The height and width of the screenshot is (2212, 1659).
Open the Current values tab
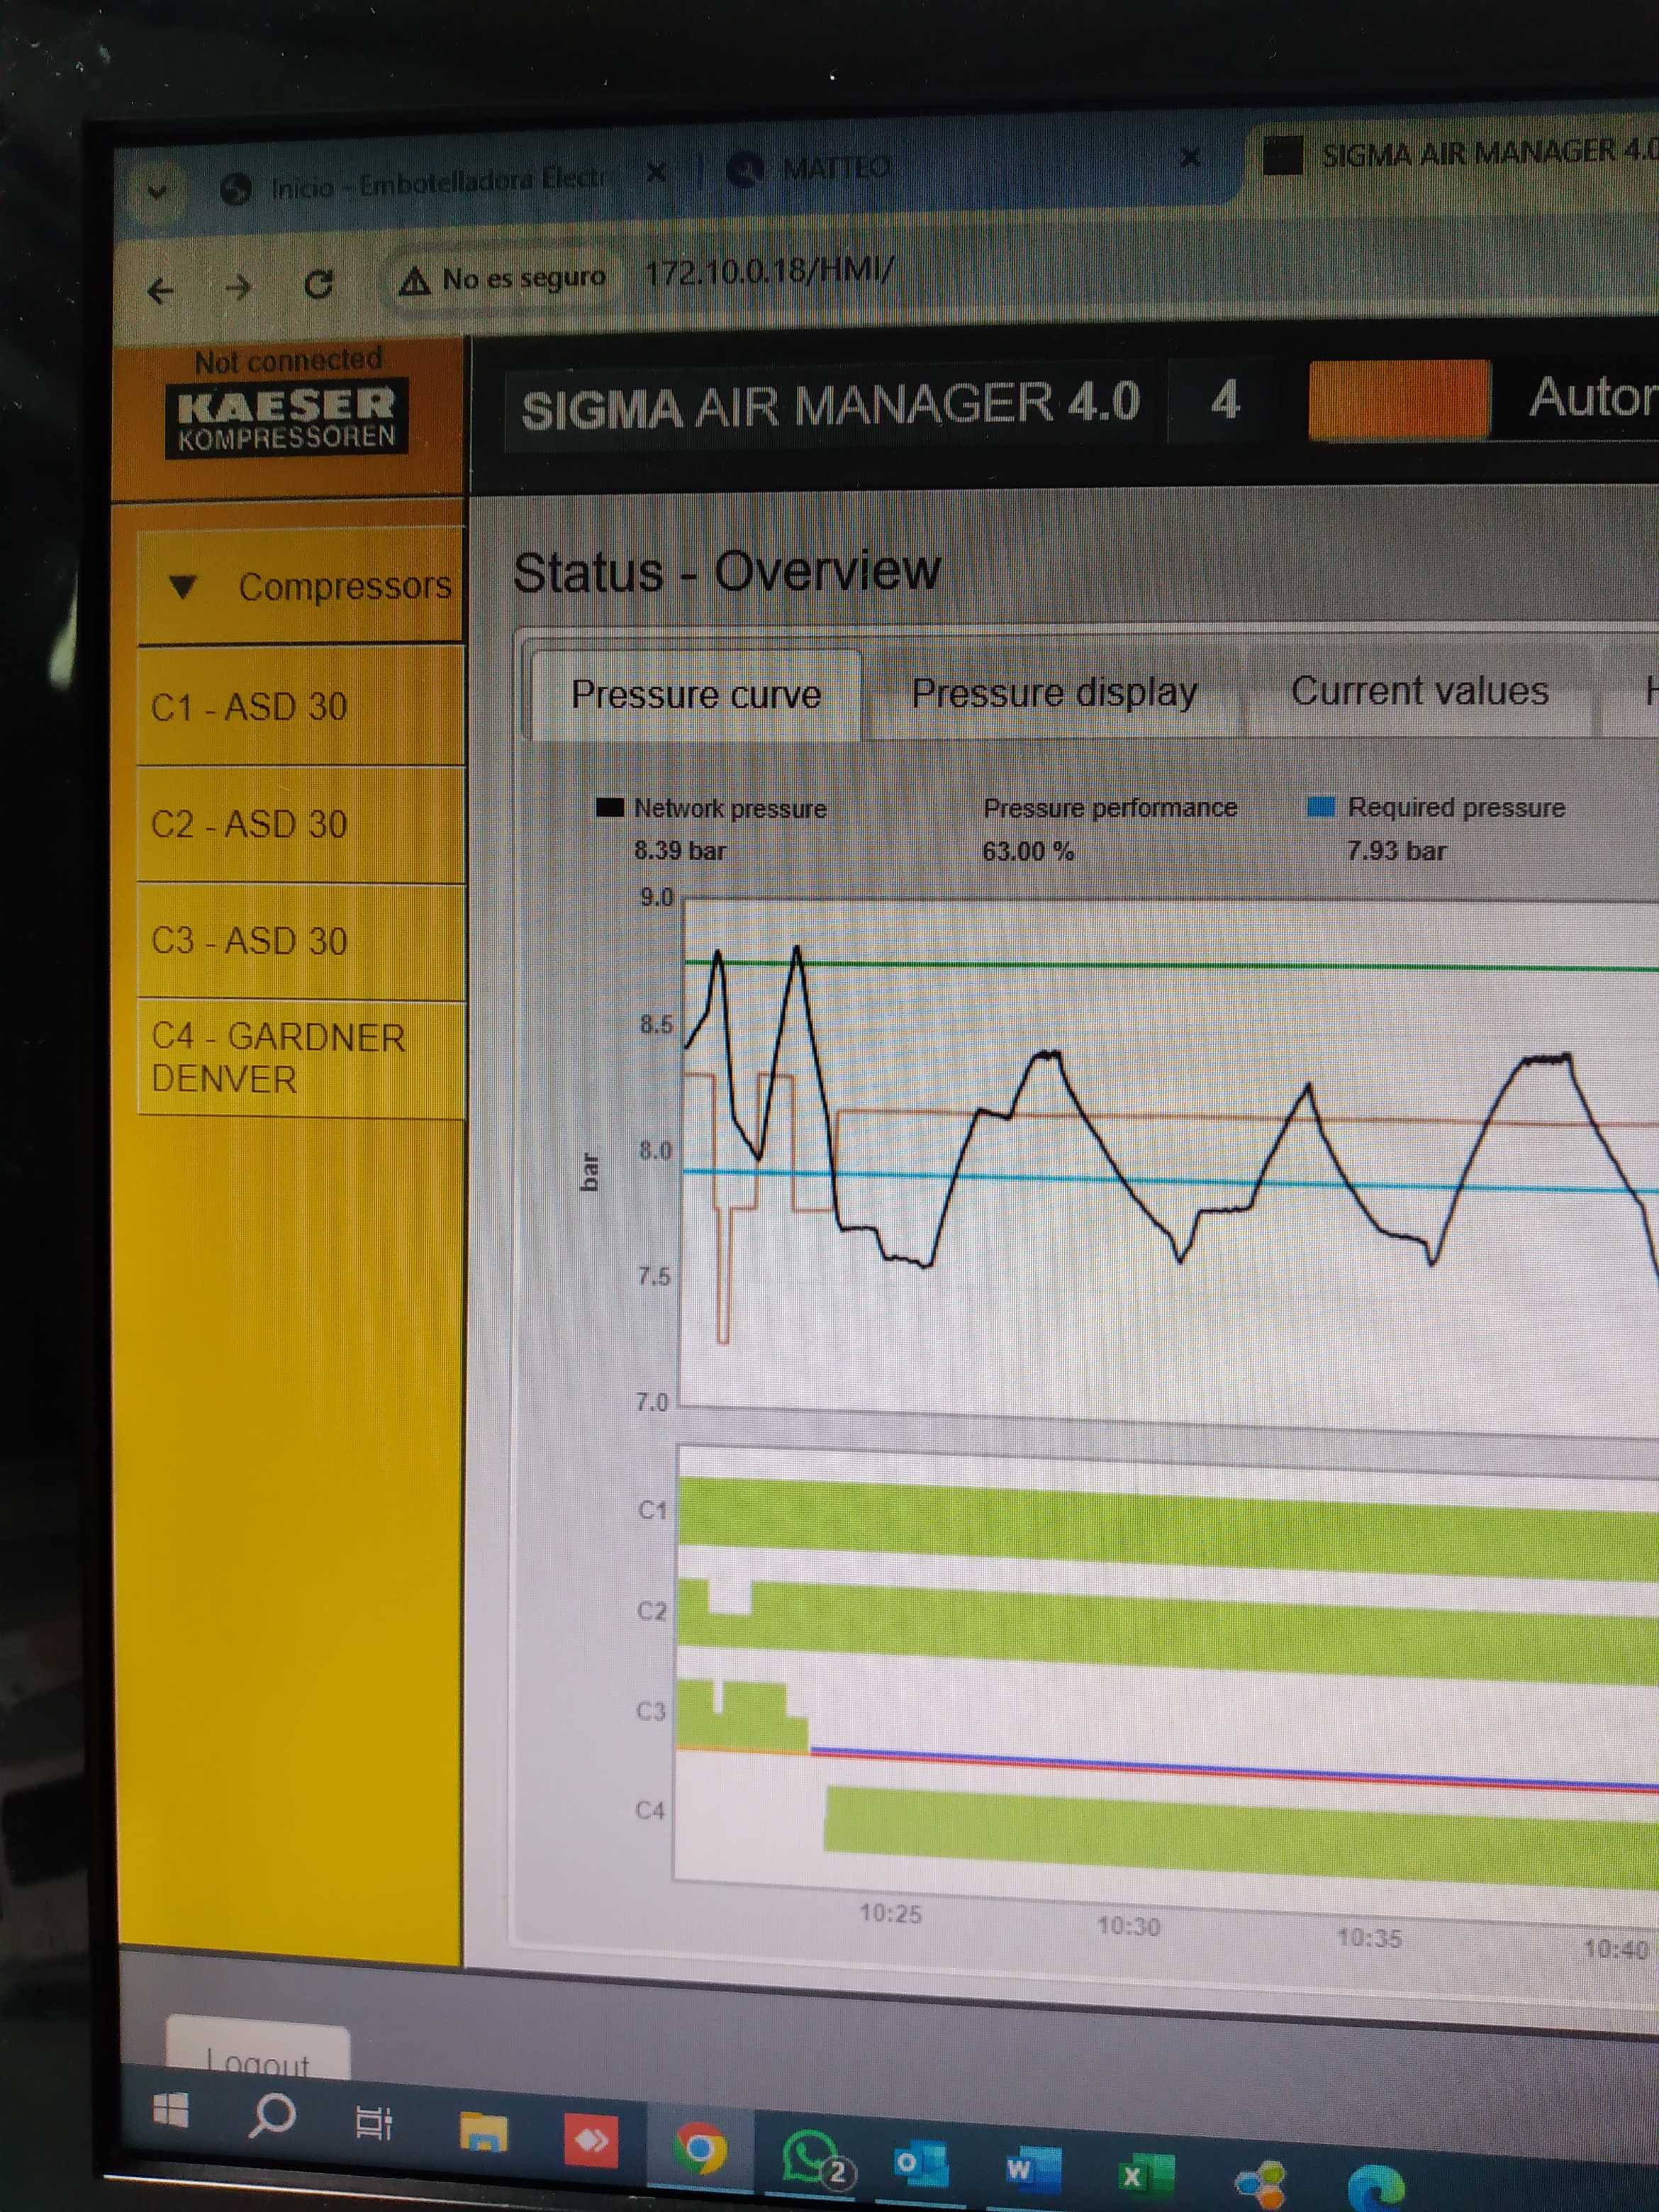coord(1419,691)
